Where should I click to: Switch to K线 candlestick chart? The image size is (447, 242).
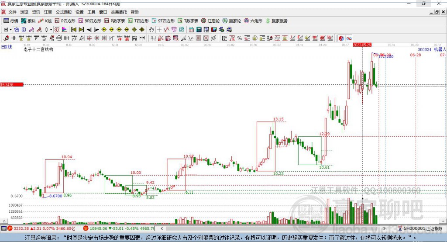coord(45,21)
